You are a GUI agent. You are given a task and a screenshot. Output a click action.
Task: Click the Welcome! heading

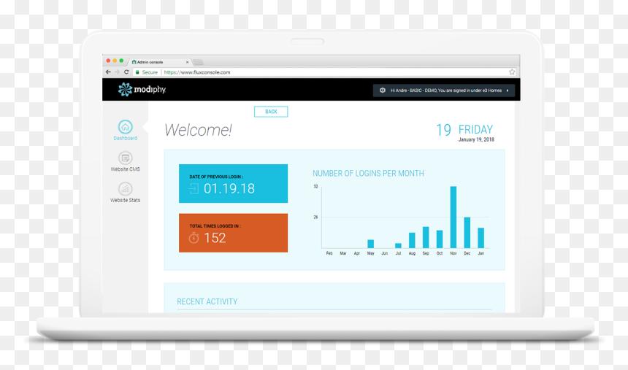[198, 130]
